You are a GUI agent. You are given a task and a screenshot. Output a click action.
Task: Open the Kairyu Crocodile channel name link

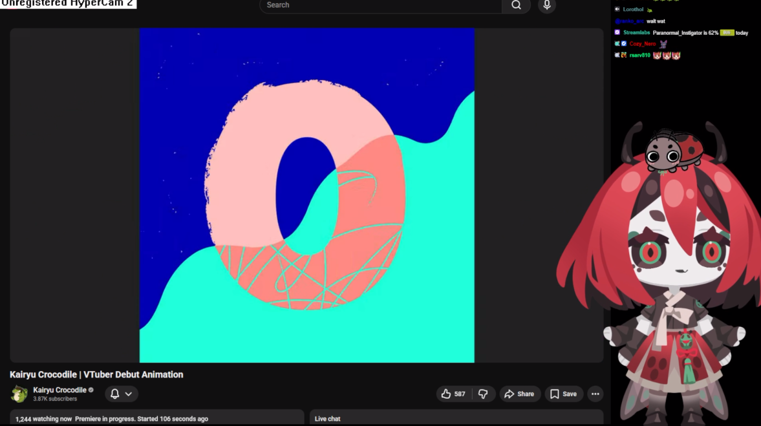(x=59, y=390)
